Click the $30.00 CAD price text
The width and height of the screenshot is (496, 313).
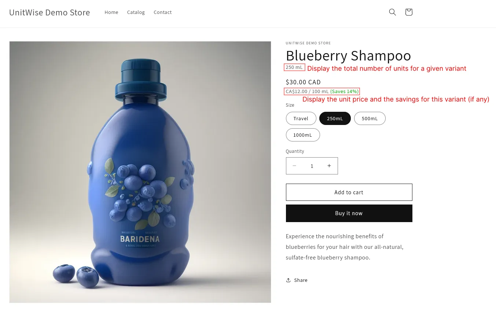[x=303, y=82]
